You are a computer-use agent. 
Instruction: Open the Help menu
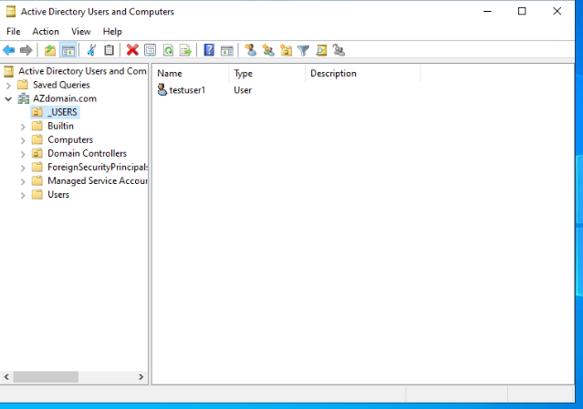coord(112,32)
